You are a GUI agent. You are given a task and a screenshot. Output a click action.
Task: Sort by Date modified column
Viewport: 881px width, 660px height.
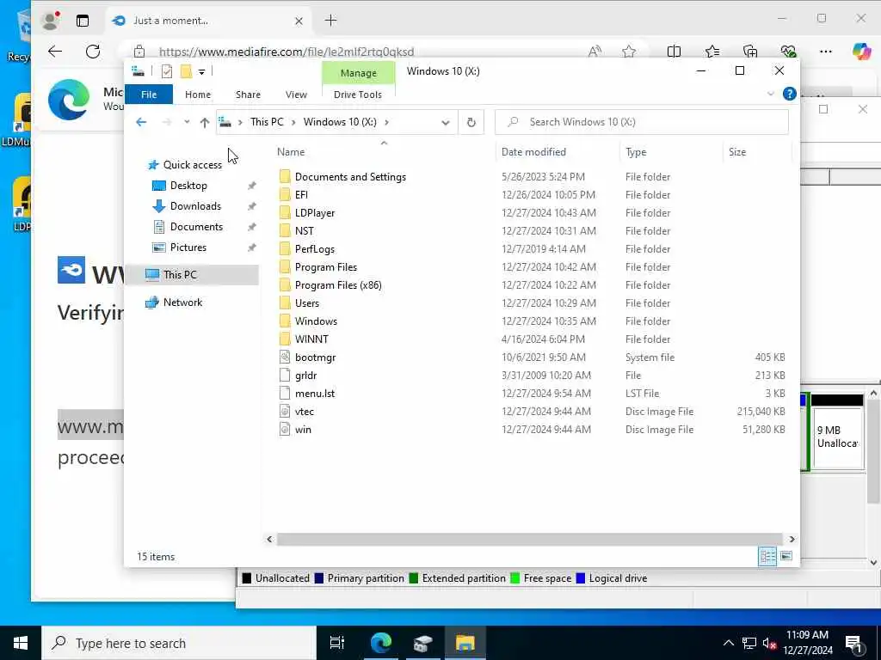tap(533, 151)
